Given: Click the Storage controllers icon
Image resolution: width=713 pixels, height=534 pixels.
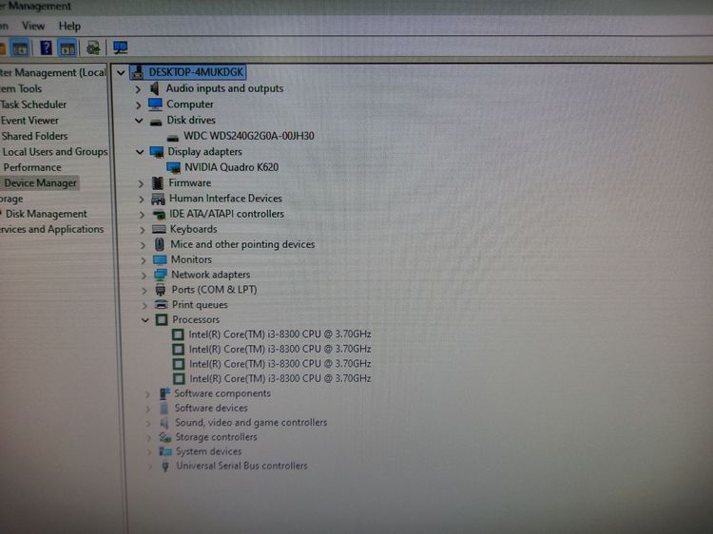Looking at the screenshot, I should 165,437.
